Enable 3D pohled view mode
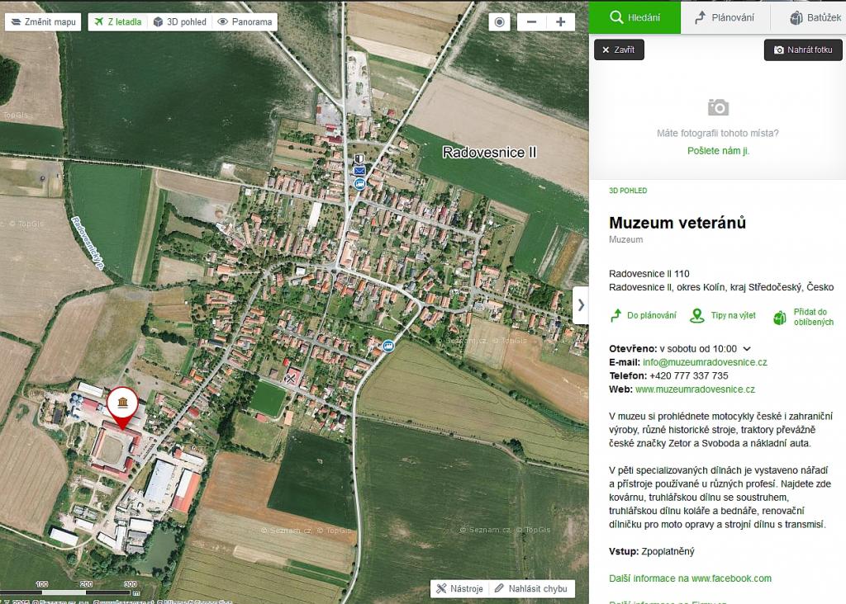This screenshot has width=846, height=604. (178, 21)
